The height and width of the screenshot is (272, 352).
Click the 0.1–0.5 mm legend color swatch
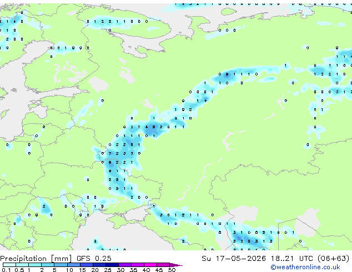point(9,265)
